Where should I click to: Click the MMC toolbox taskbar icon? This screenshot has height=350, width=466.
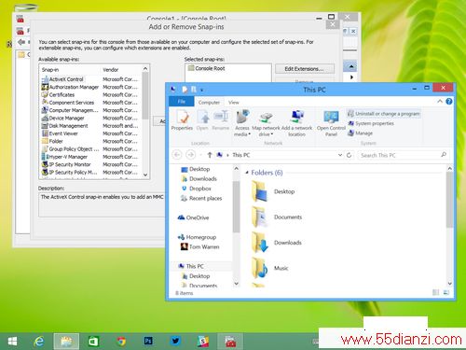(x=230, y=342)
